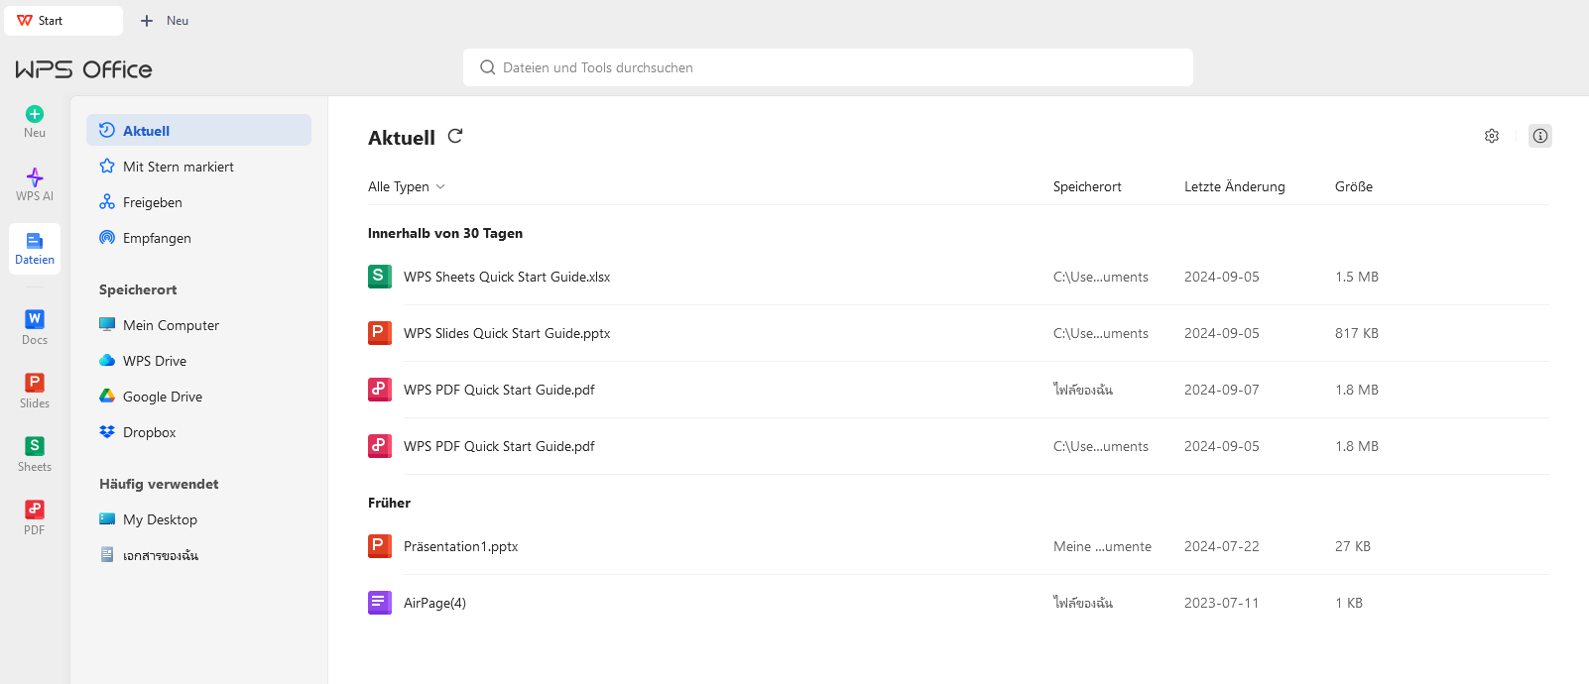Browse Google Drive storage location
1589x684 pixels.
click(163, 397)
